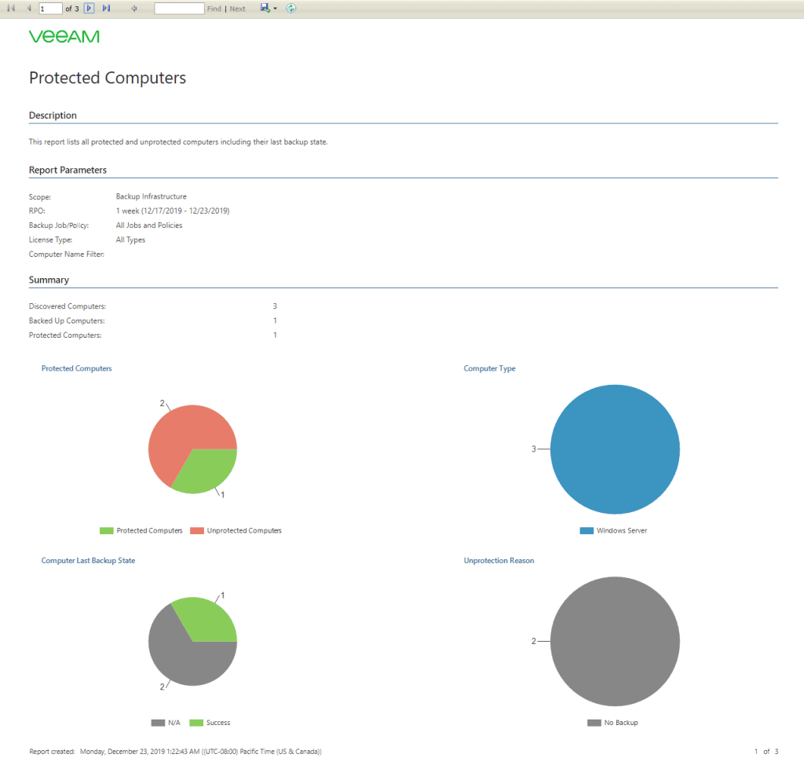
Task: Click the Computer Type chart title
Action: click(490, 368)
